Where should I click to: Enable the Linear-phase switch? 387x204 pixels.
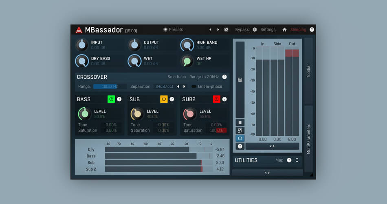(194, 86)
